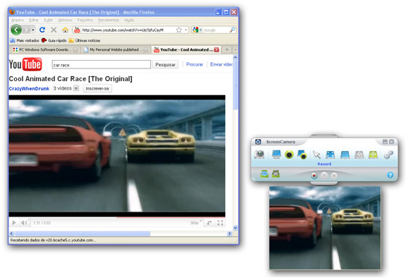Select the green crosshair screen region icon
The width and height of the screenshot is (406, 278).
click(373, 155)
